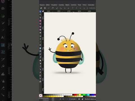Choose the pink Rectangle tool
Screen dimensions: 135x101
[x=40, y=21]
